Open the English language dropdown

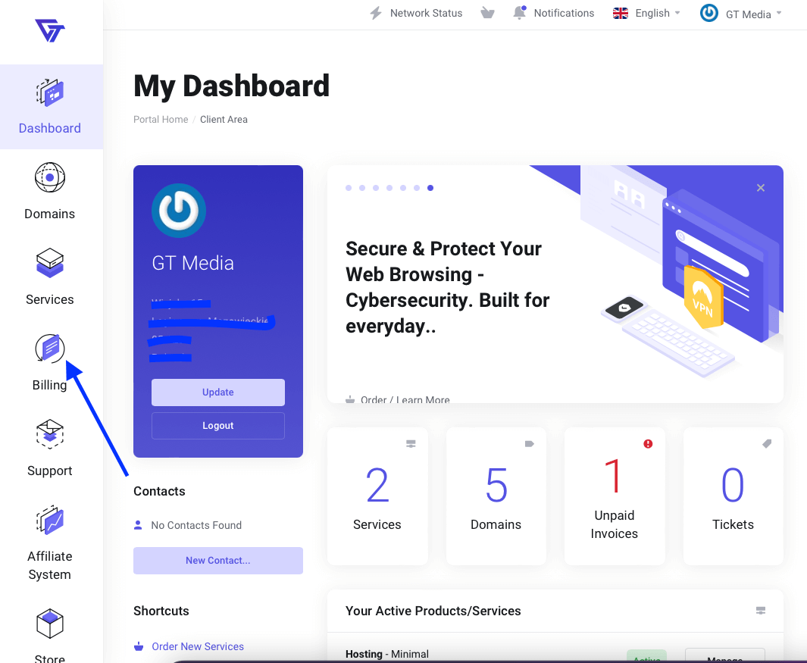pyautogui.click(x=657, y=14)
